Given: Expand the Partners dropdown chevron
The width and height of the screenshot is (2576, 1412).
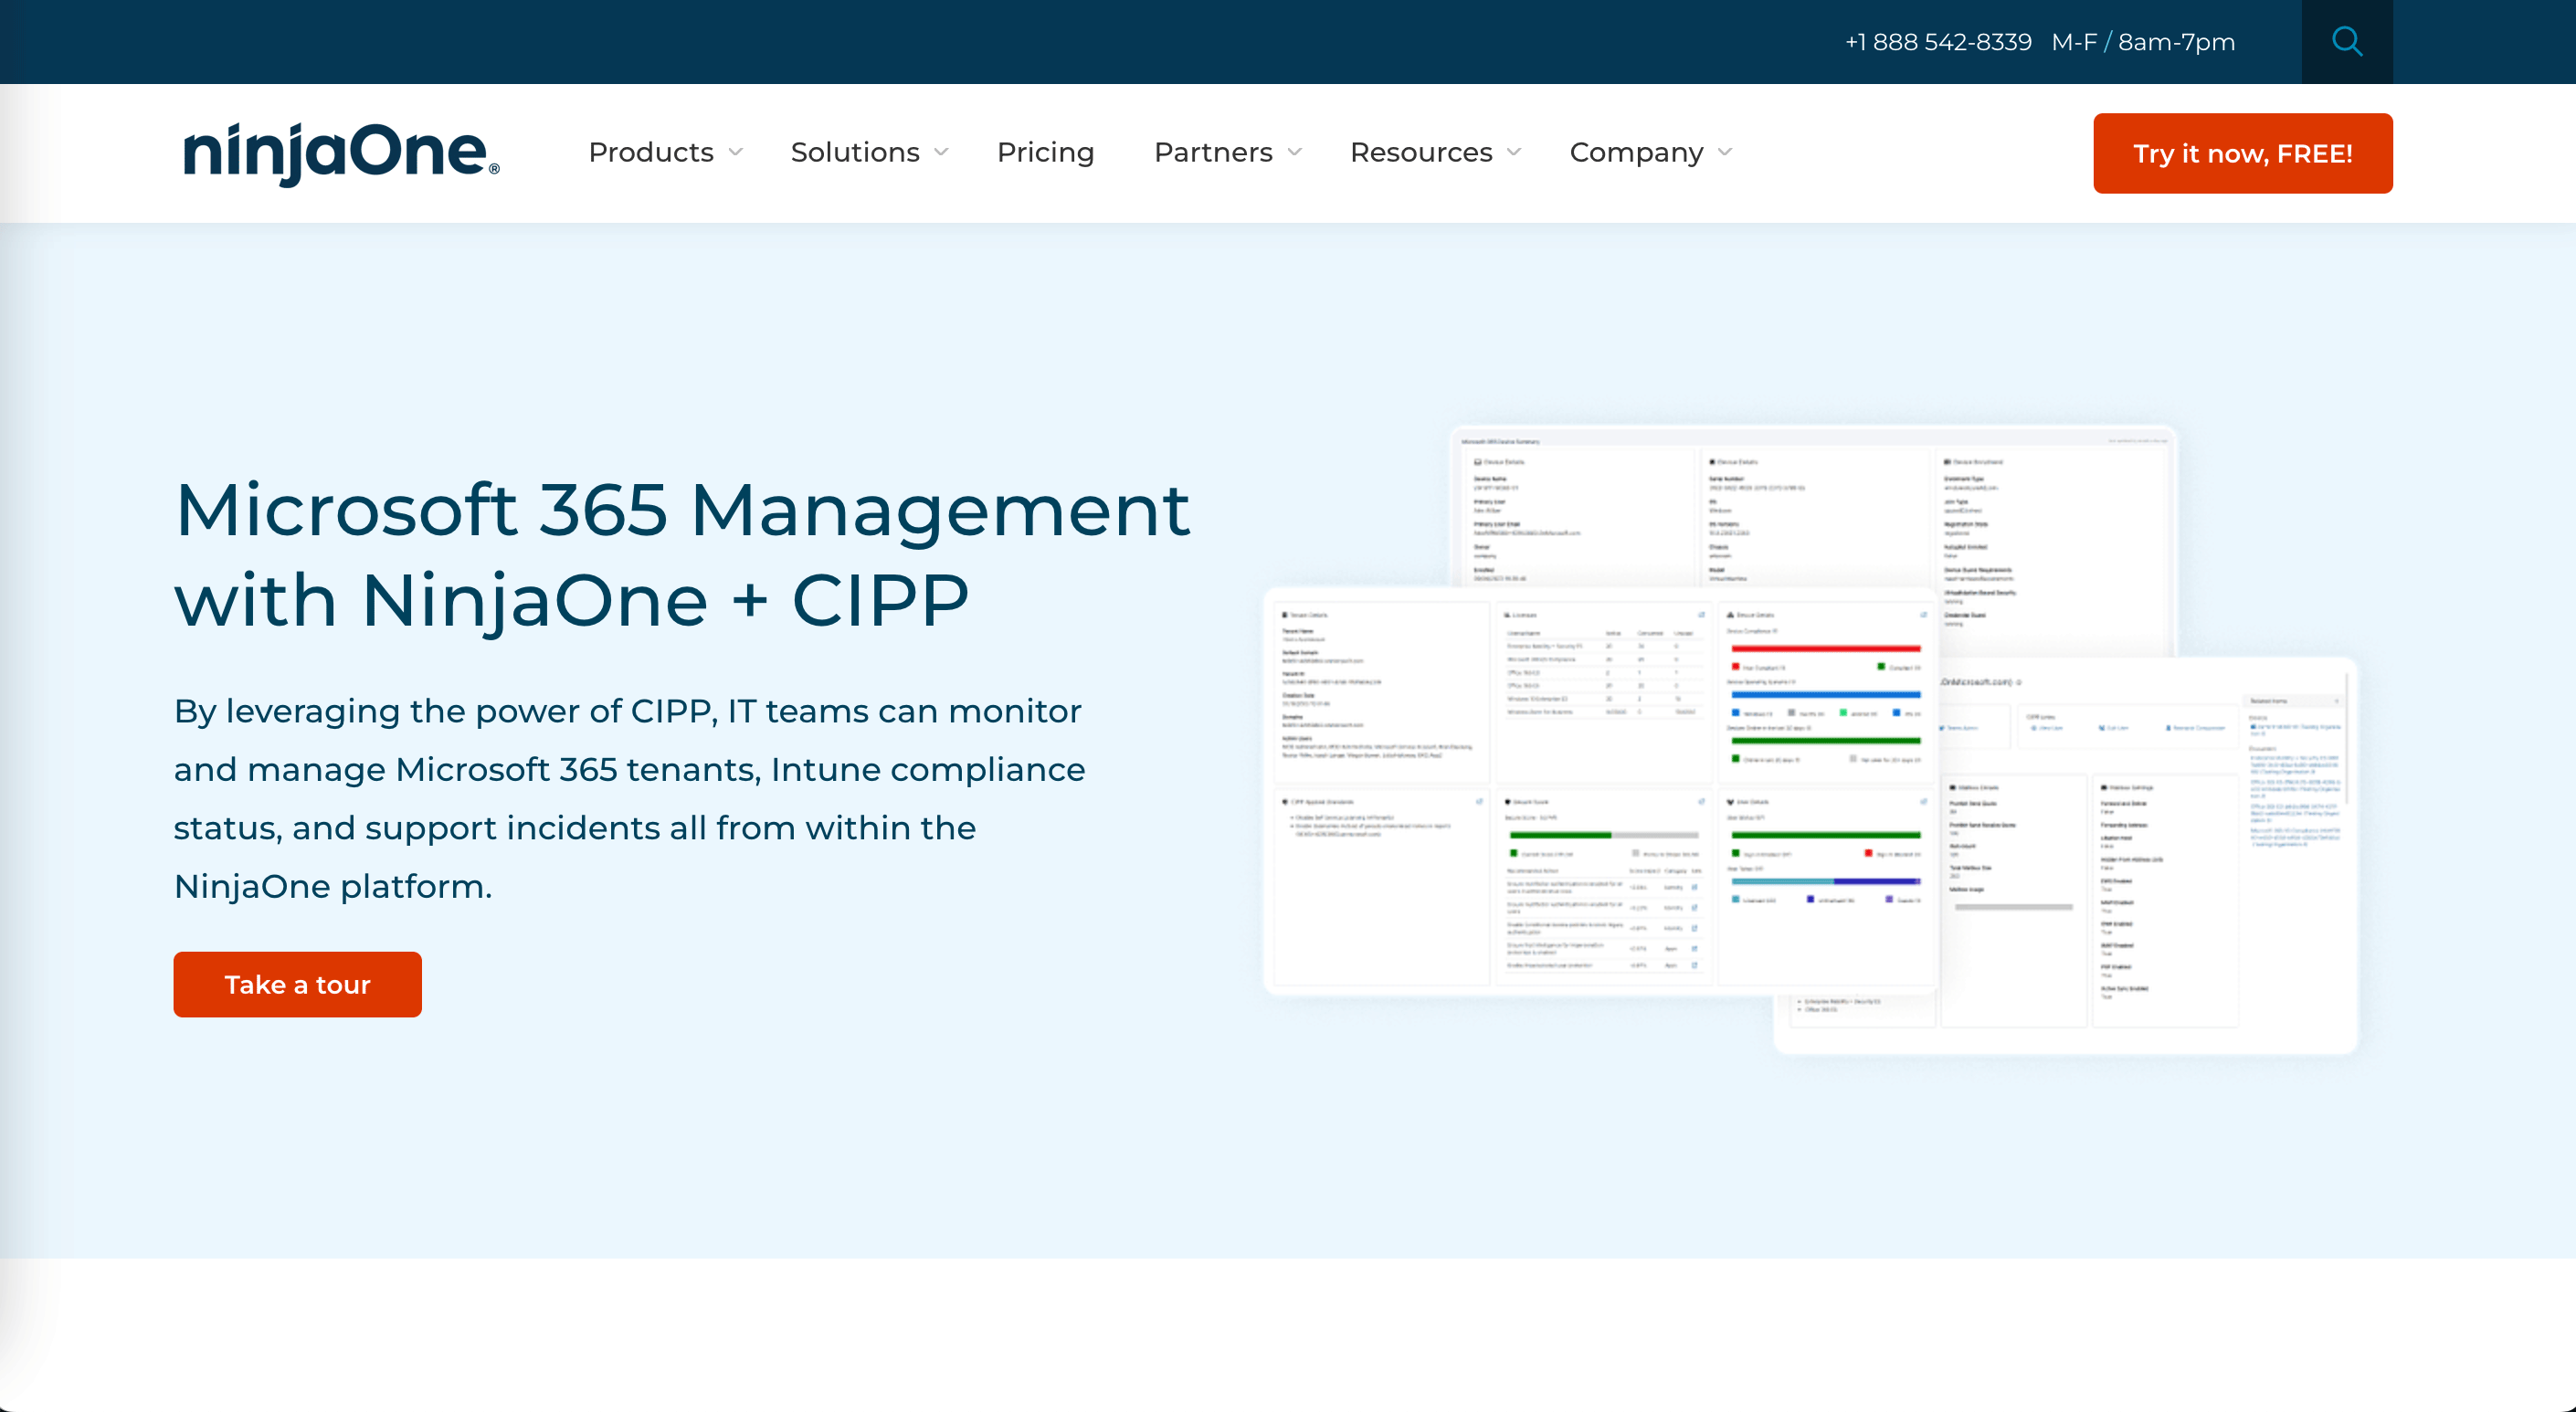Looking at the screenshot, I should (1295, 152).
